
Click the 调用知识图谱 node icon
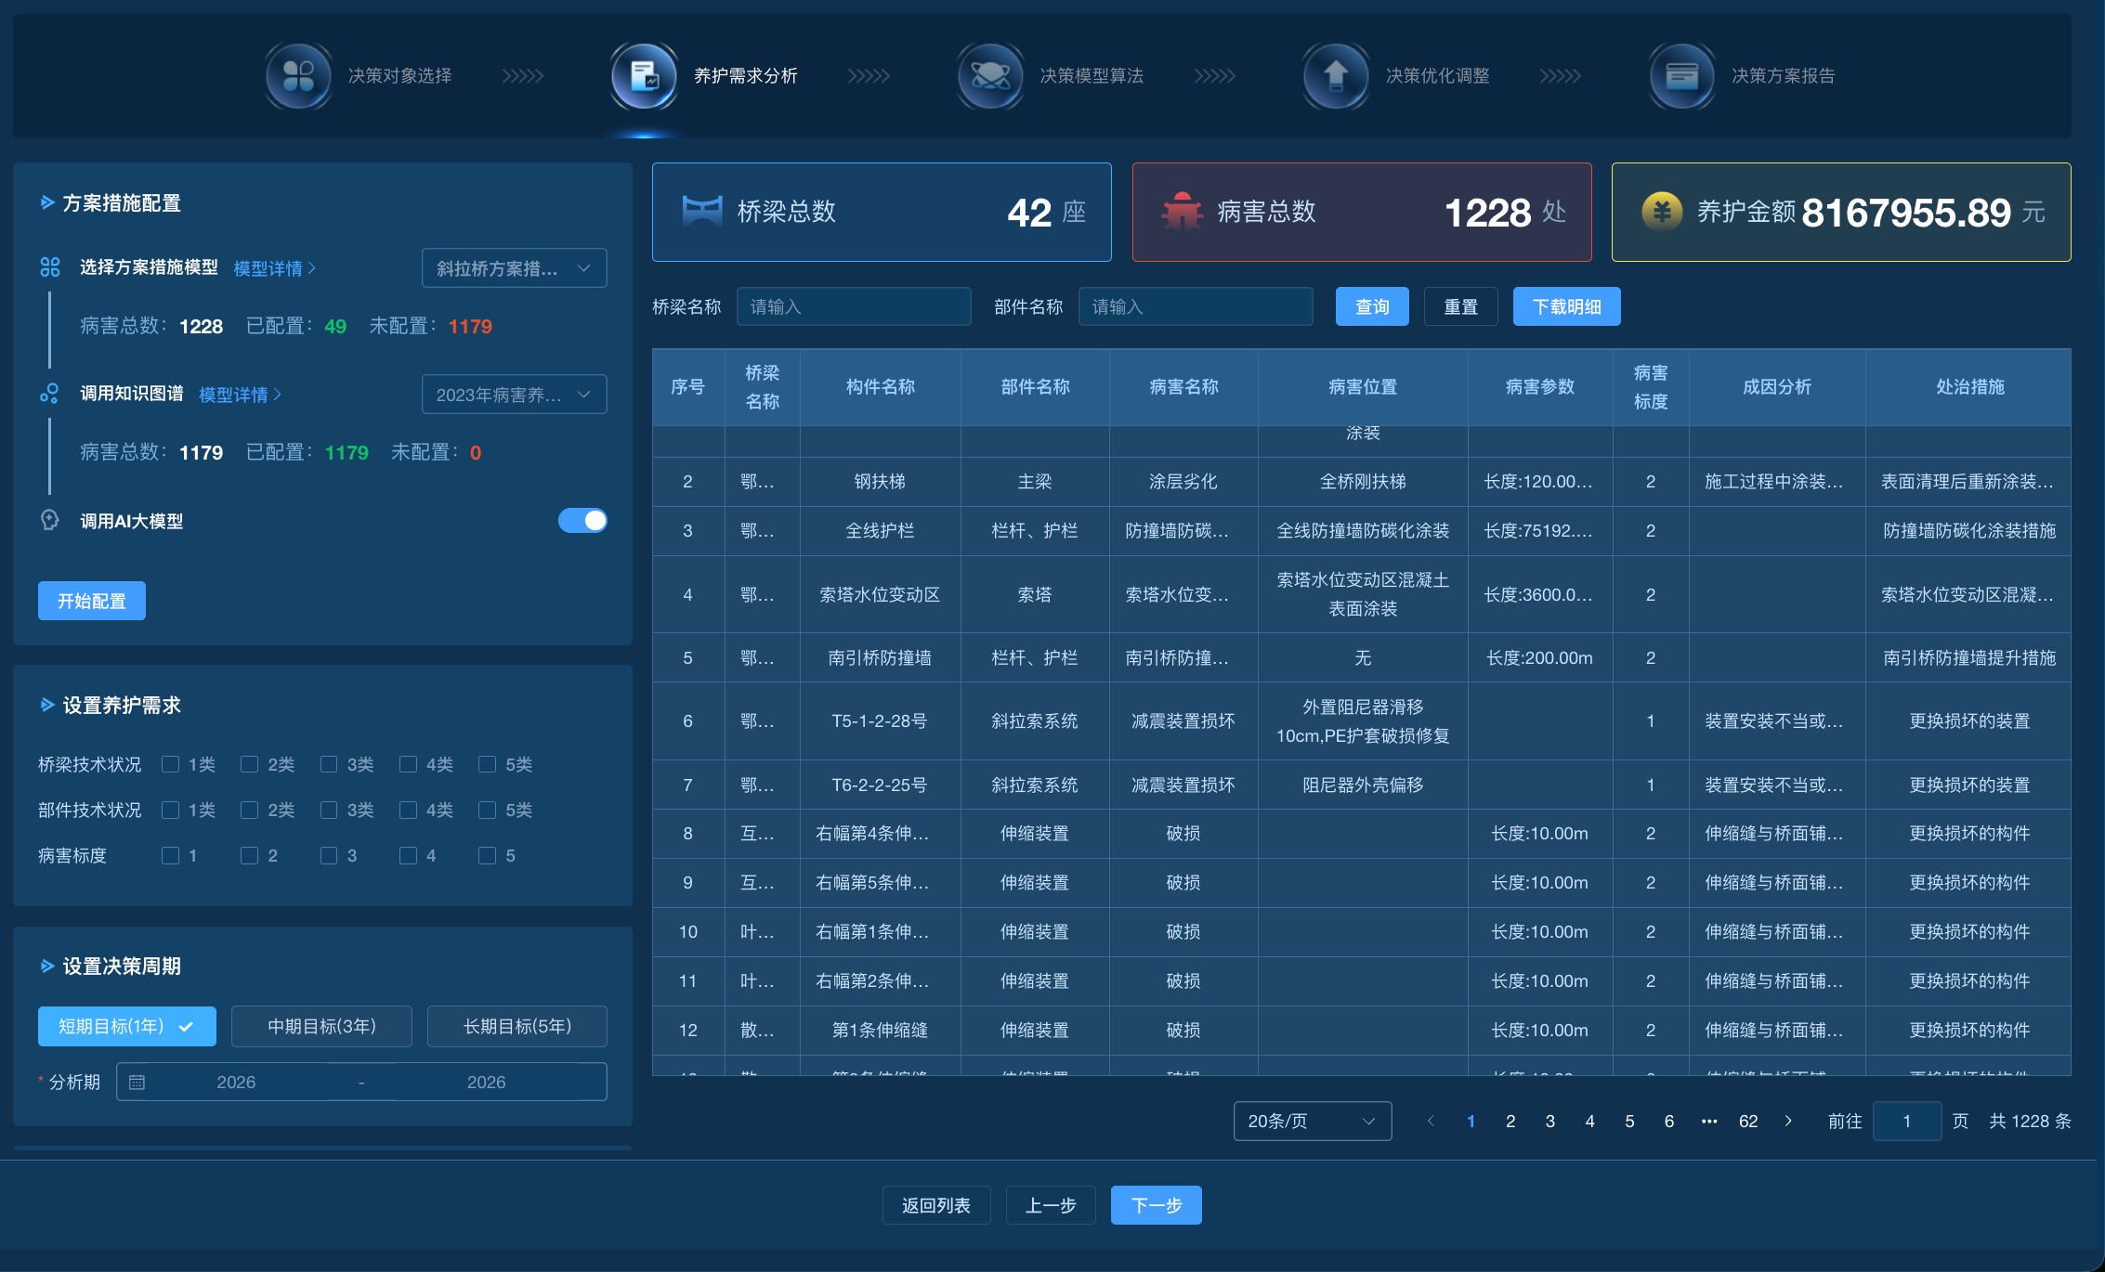(50, 394)
